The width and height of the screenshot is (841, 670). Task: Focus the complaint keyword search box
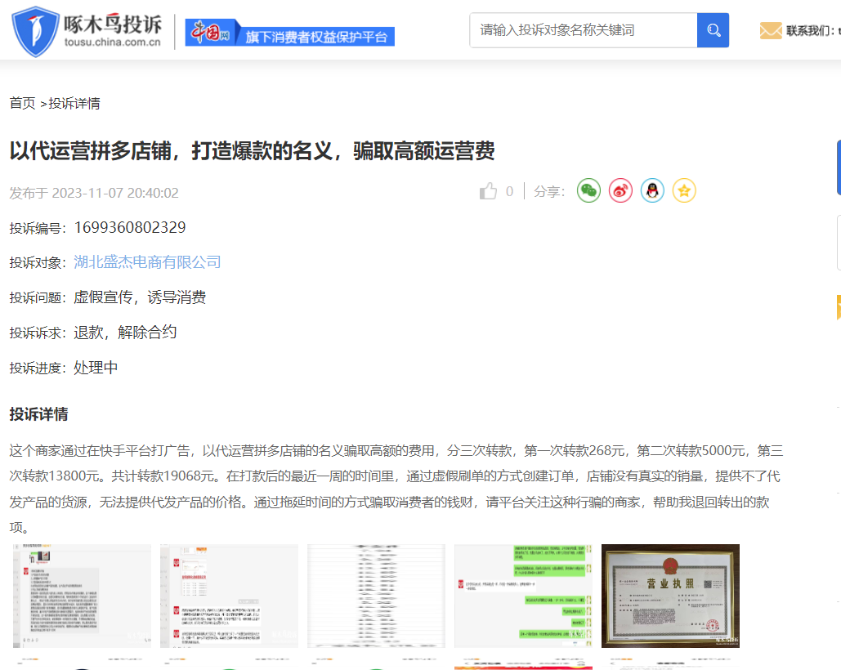[x=584, y=30]
